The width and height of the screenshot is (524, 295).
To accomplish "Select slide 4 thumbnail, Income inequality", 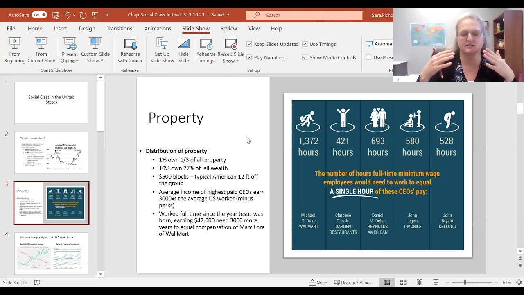I will click(51, 253).
